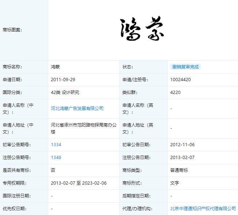Viewport: 238px width, 215px height.
Task: Click the 商标形式 label
Action: (x=132, y=183)
